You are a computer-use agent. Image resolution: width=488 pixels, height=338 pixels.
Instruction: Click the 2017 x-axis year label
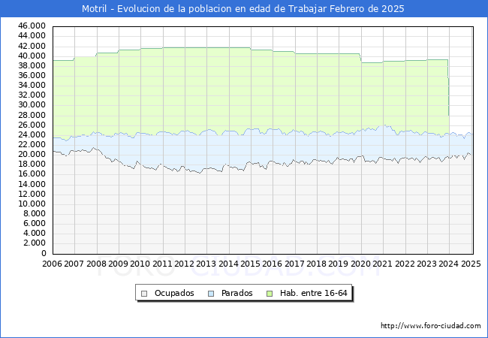[x=295, y=264]
